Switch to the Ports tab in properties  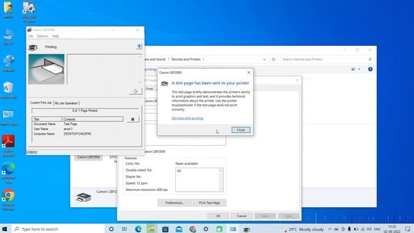tap(149, 89)
